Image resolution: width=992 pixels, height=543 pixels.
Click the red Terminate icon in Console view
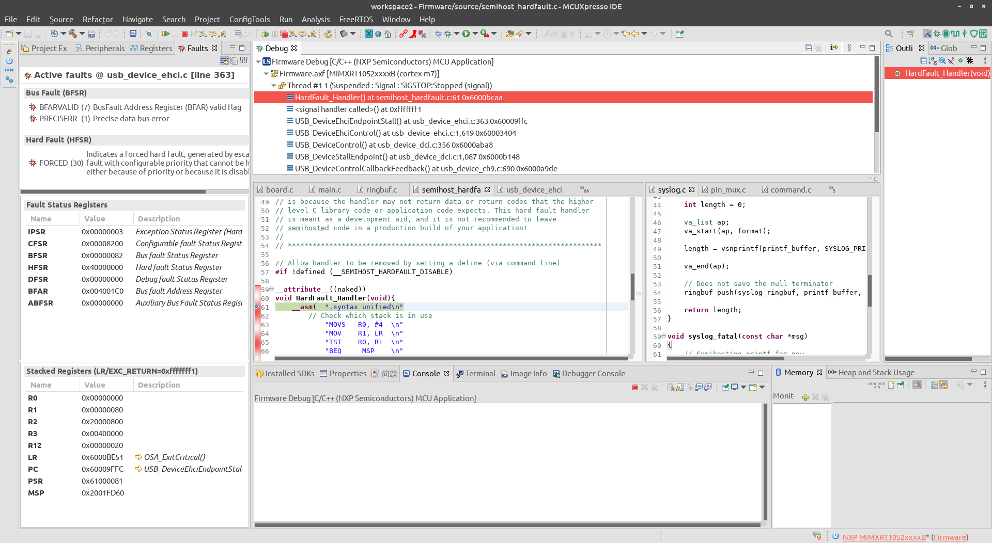(x=635, y=387)
